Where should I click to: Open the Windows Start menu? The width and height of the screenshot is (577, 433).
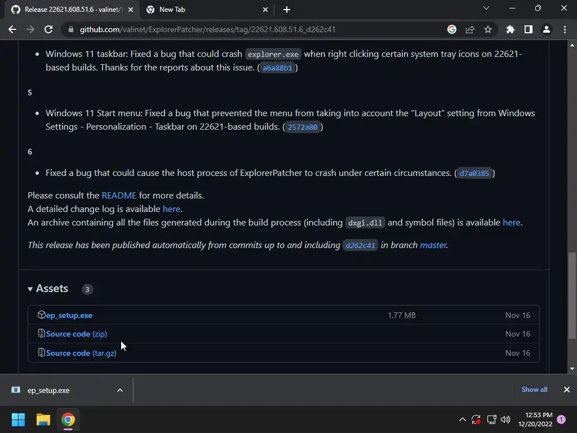18,419
